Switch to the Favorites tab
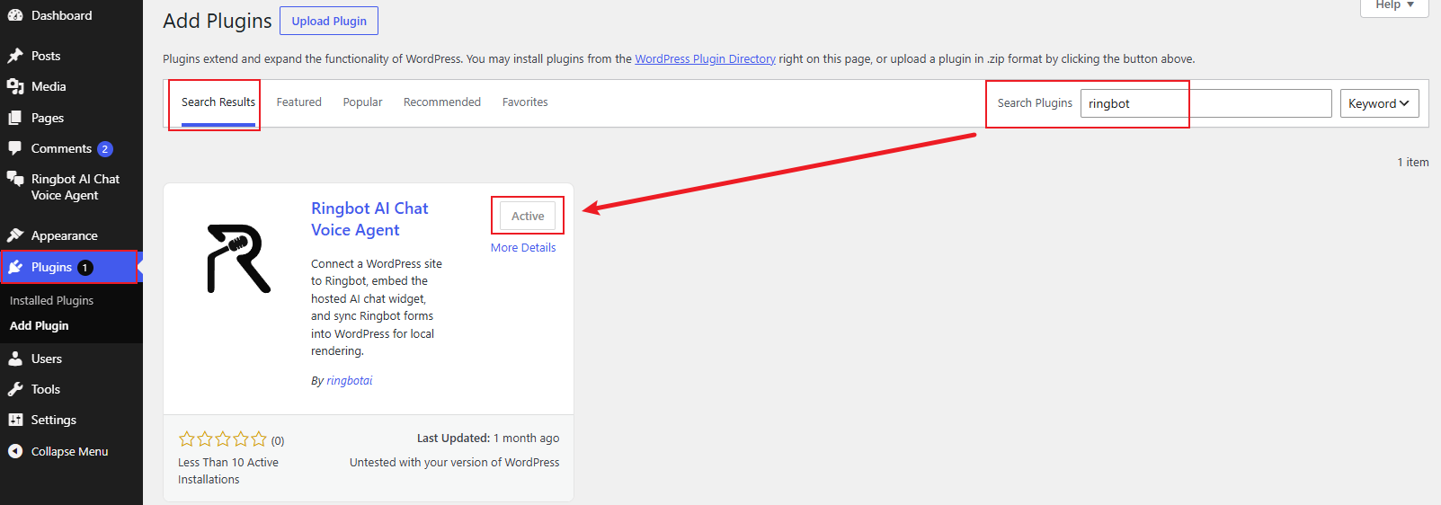1441x505 pixels. (525, 102)
